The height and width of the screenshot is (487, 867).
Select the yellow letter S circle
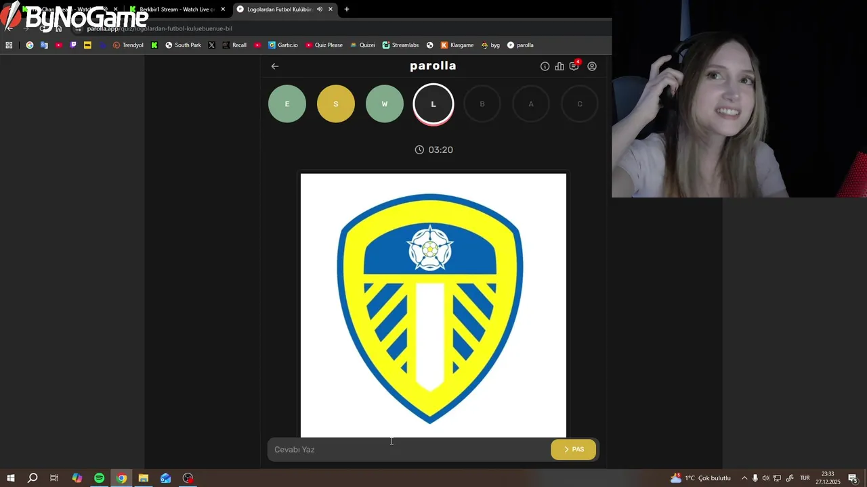coord(336,104)
